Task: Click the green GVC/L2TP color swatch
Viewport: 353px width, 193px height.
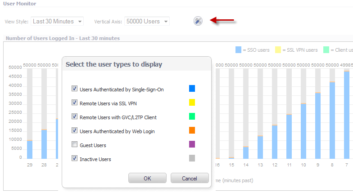Action: (192, 117)
